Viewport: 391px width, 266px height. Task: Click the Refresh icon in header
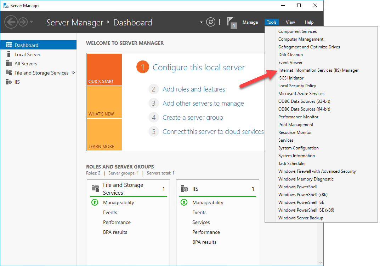(x=211, y=22)
